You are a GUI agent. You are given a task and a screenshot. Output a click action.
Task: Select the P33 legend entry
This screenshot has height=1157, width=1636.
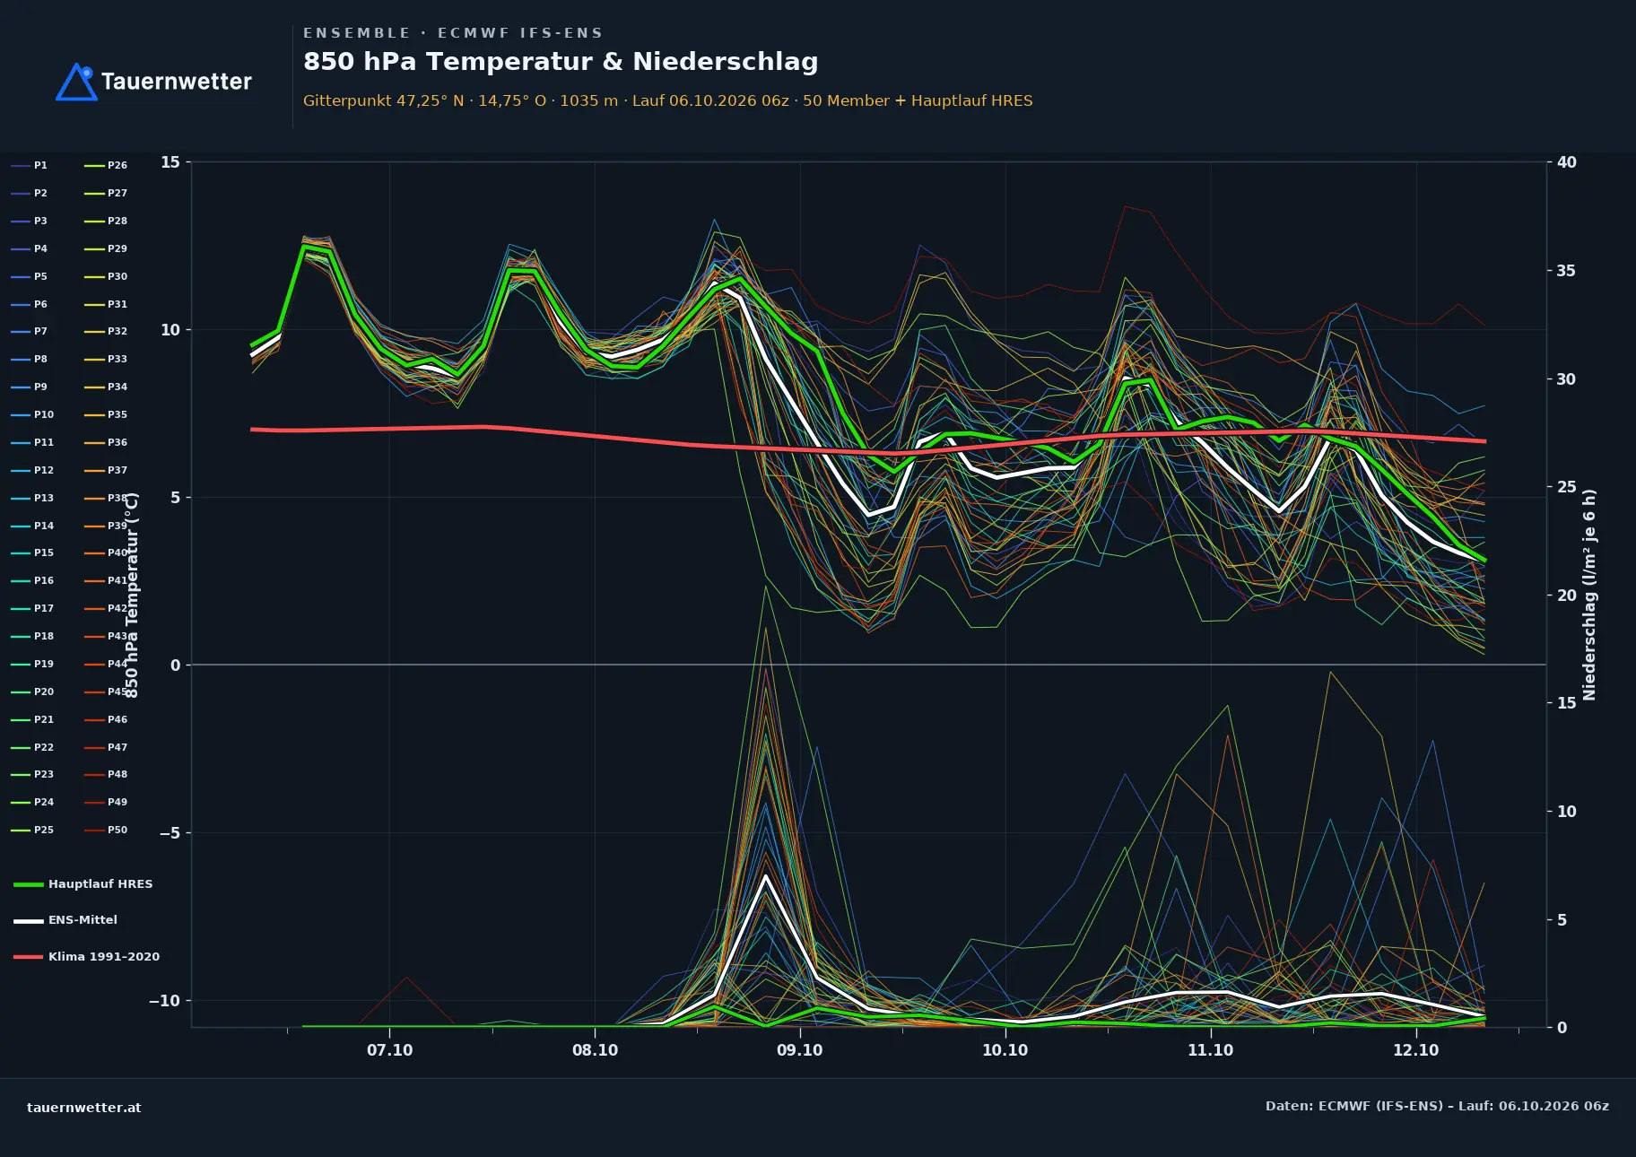106,359
